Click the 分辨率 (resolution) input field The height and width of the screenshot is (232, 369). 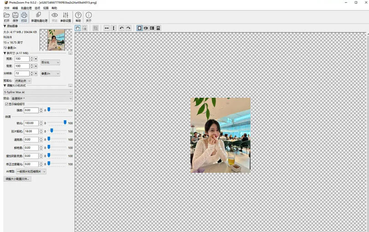tap(22, 73)
